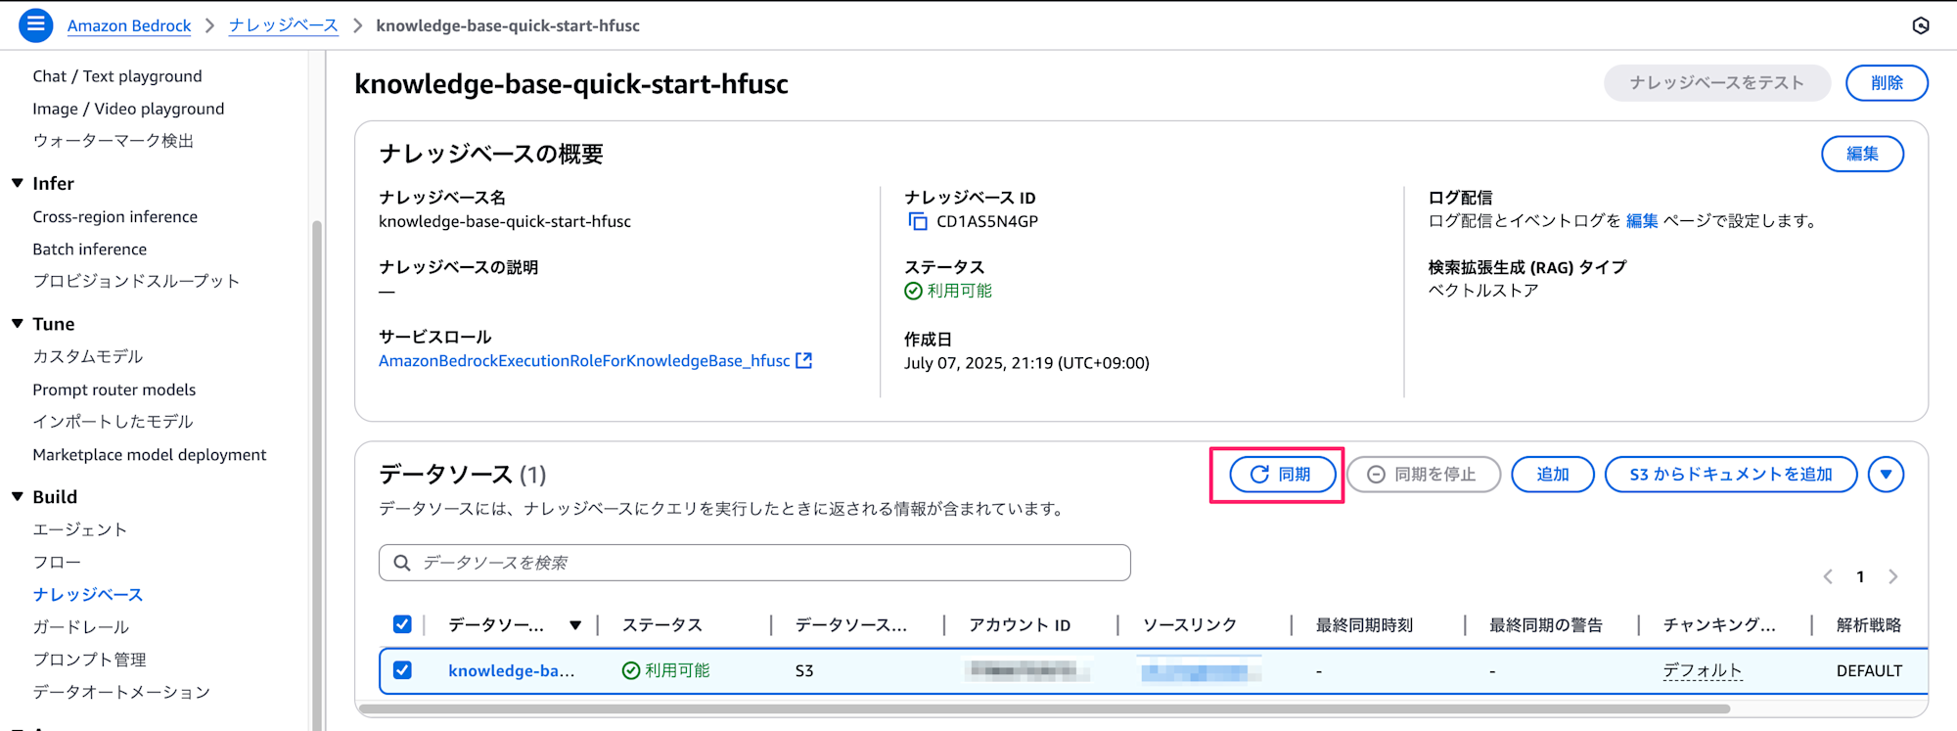Click the 追加 button
Viewport: 1957px width, 731px height.
point(1553,475)
